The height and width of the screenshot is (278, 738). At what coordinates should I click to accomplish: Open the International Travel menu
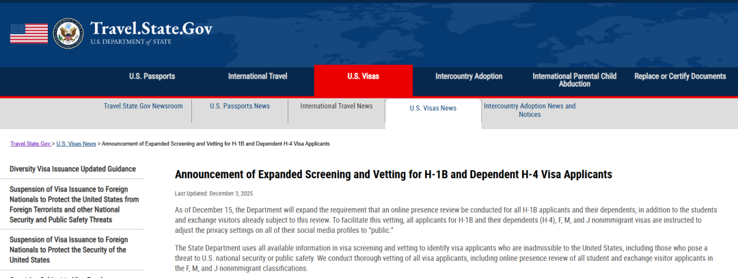point(258,77)
